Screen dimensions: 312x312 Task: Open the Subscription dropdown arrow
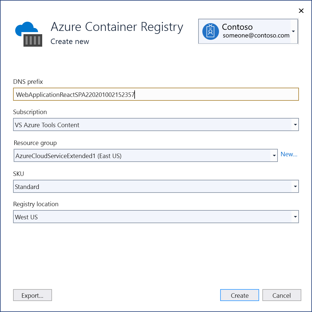[x=295, y=125]
